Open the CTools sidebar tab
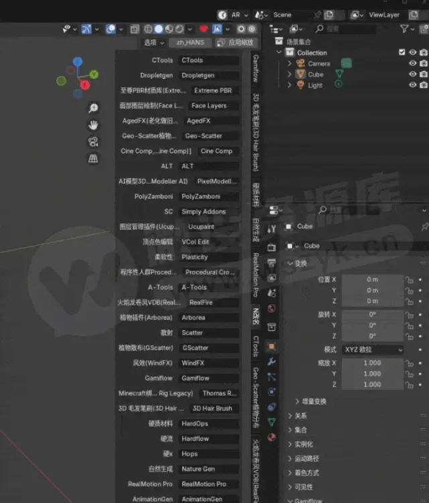Viewport: 429px width, 503px height. [x=255, y=346]
